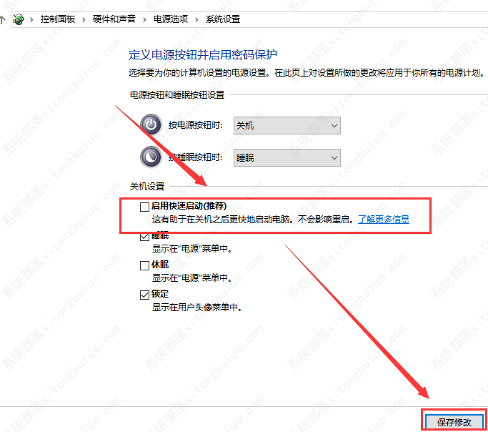488x432 pixels.
Task: Click the power button icon
Action: 151,124
